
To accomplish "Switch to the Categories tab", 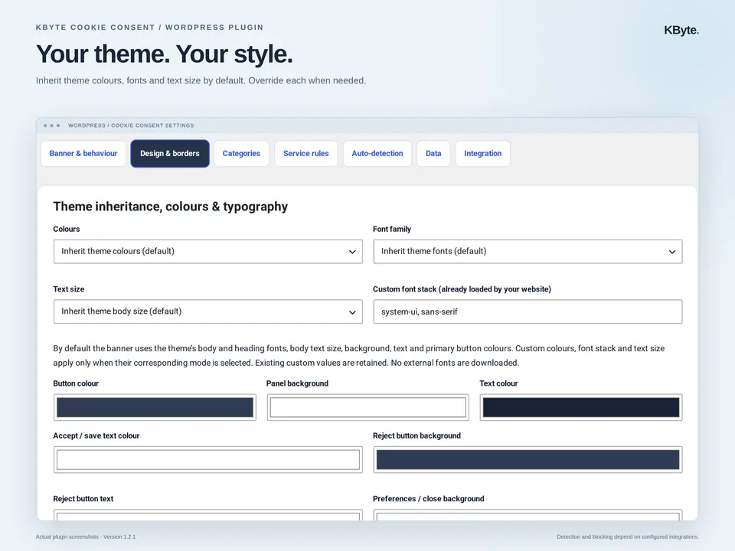I will (241, 154).
